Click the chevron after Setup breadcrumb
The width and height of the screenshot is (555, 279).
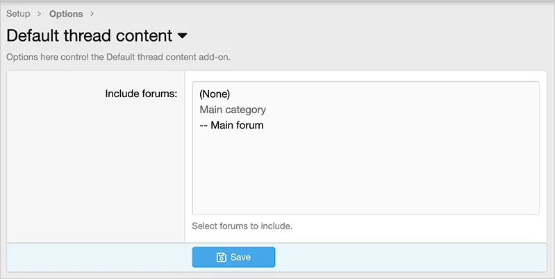coord(40,13)
